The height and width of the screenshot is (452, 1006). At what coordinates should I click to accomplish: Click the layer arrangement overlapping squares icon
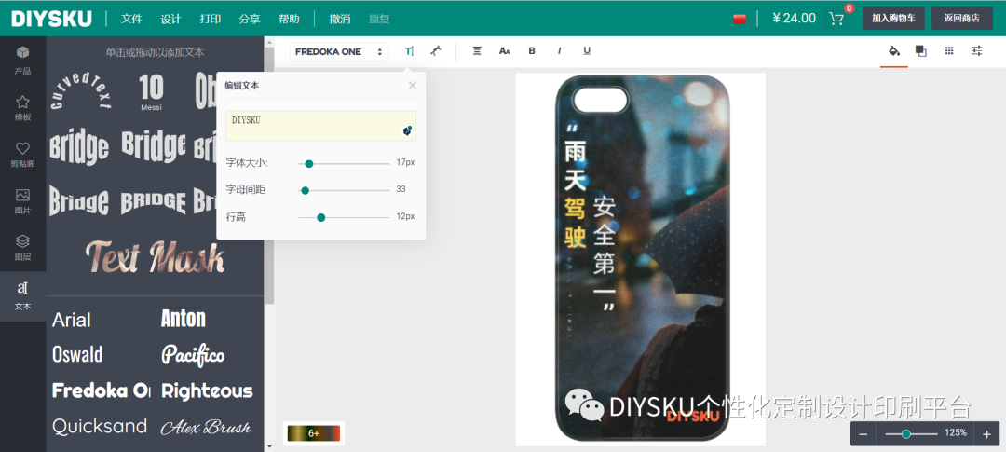[x=921, y=51]
